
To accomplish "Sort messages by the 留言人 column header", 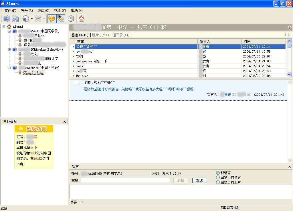I will point(220,41).
